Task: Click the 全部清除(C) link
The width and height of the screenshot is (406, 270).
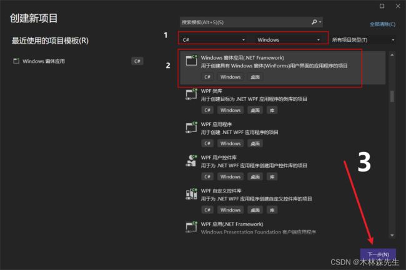Action: point(382,24)
